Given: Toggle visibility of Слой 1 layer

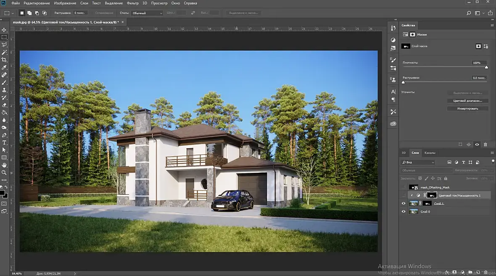Looking at the screenshot, I should click(x=404, y=204).
